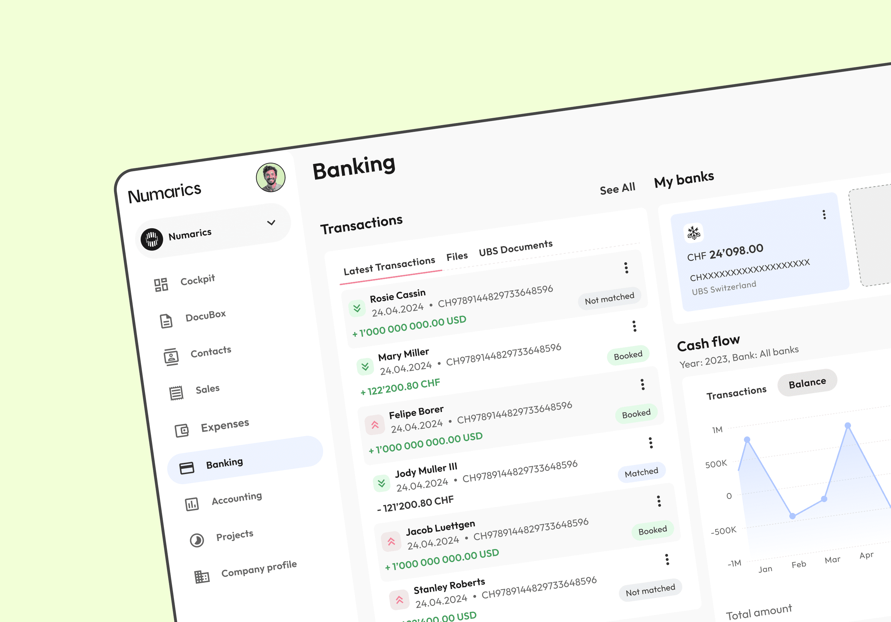The height and width of the screenshot is (622, 891).
Task: Click the See All transactions link
Action: tap(617, 189)
